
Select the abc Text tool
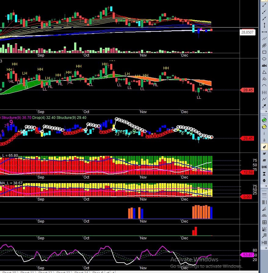click(264, 65)
